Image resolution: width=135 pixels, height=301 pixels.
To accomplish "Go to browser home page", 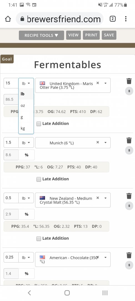I will (8, 19).
